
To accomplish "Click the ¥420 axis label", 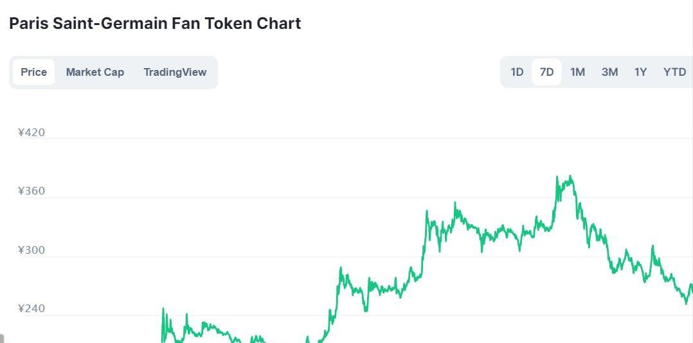I will tap(31, 133).
